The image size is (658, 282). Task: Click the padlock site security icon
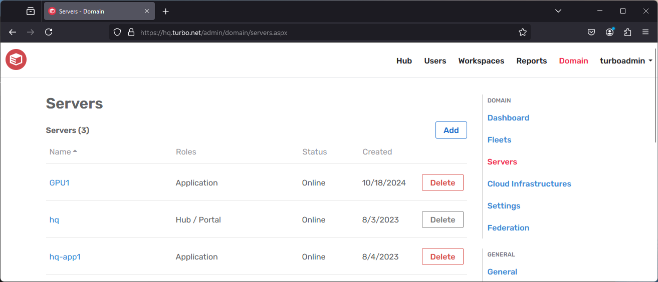(x=131, y=32)
